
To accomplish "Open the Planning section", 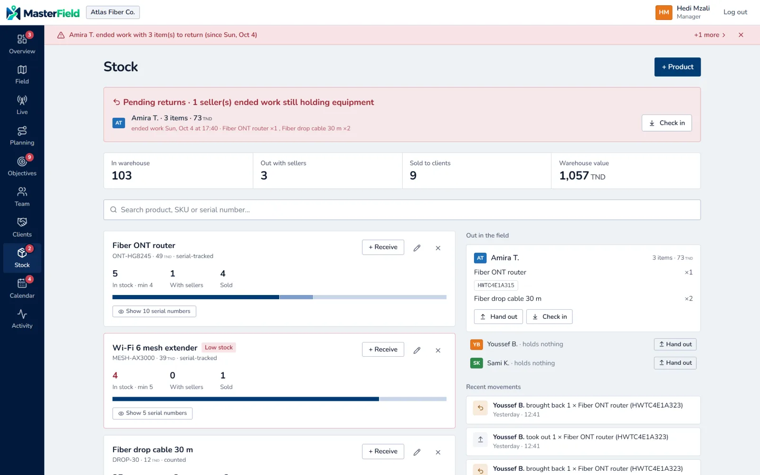I will click(22, 136).
